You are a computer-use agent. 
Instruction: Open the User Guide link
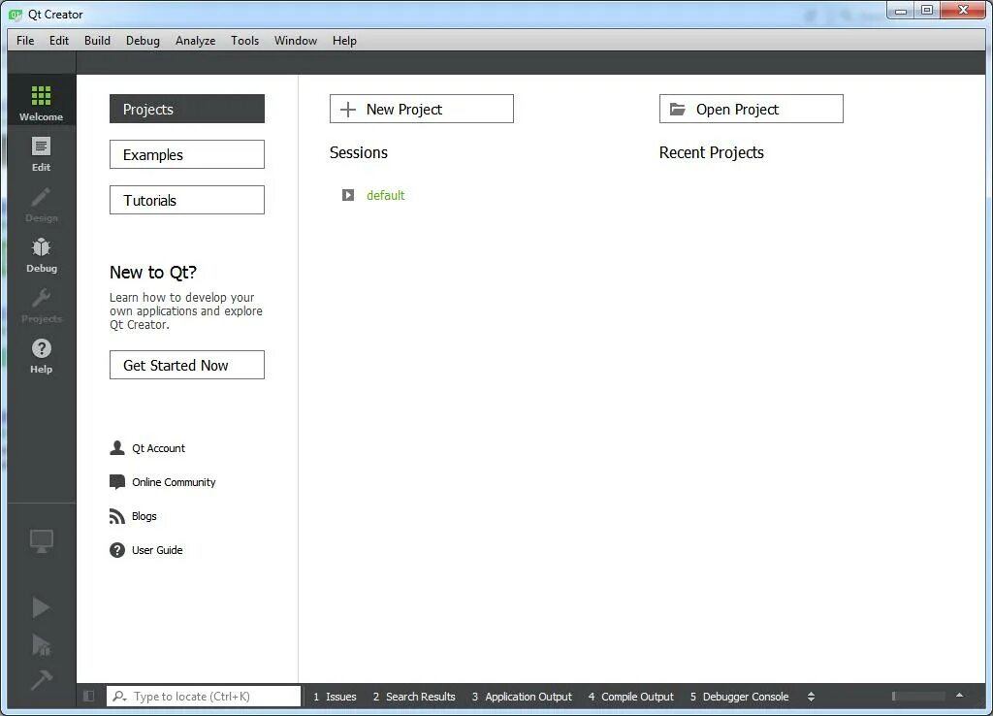click(x=157, y=550)
